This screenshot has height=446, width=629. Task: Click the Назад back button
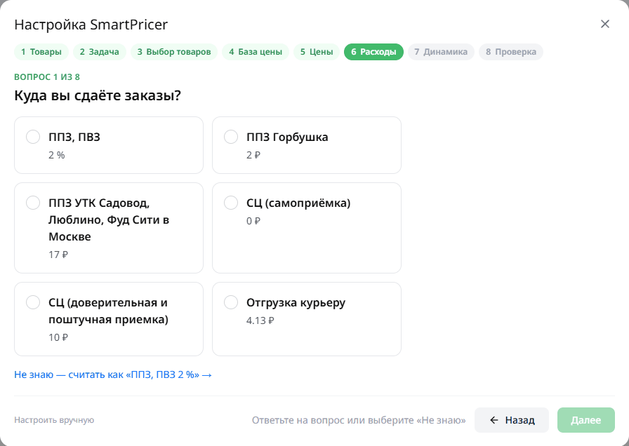tap(512, 420)
